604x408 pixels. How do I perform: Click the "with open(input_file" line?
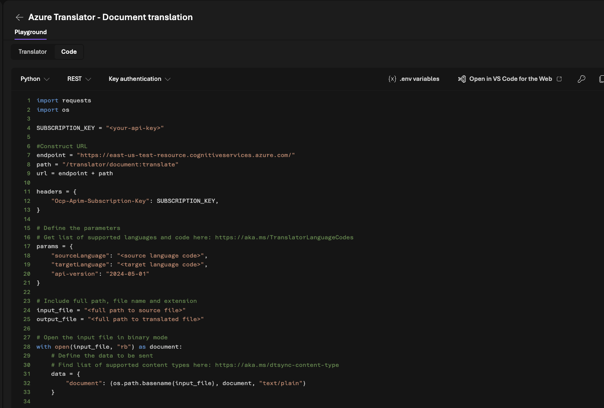pyautogui.click(x=109, y=347)
